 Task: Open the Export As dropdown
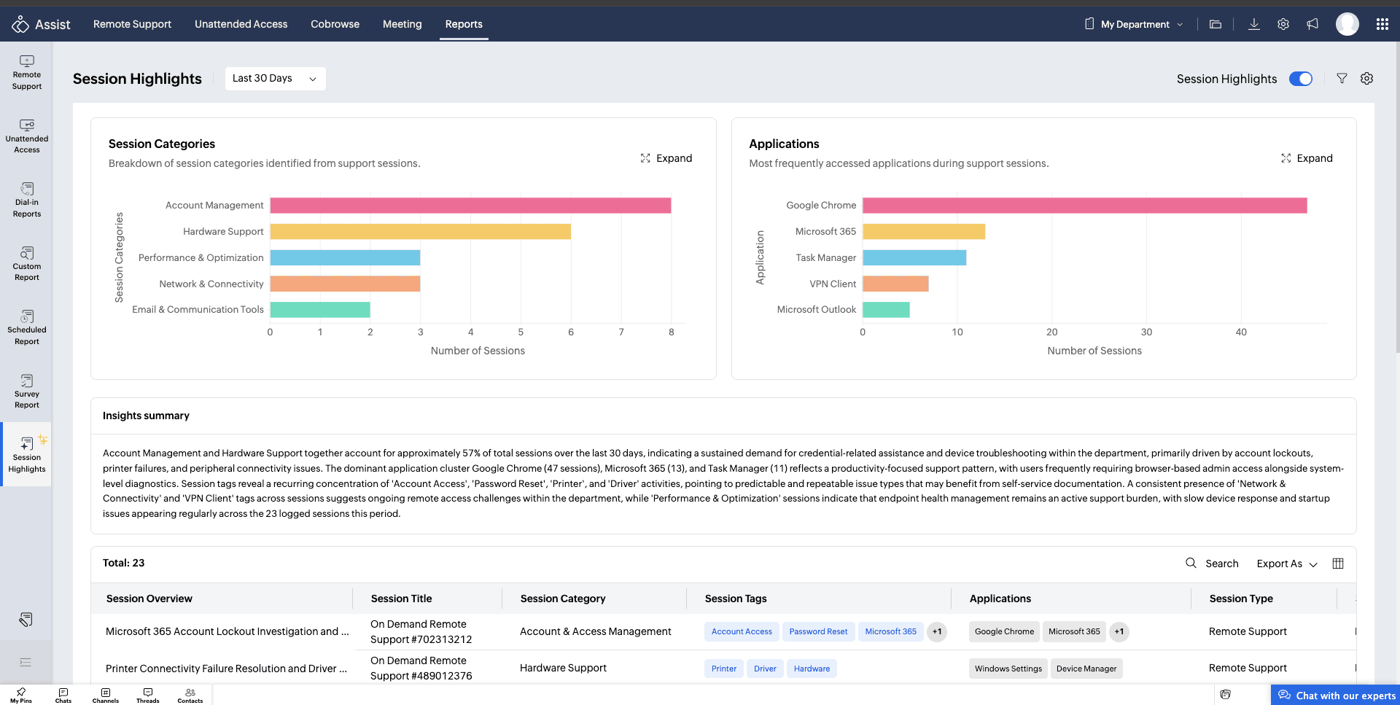coord(1287,564)
